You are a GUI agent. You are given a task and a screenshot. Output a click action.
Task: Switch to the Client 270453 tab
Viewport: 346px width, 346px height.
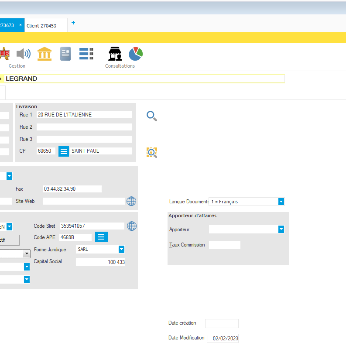tap(41, 26)
